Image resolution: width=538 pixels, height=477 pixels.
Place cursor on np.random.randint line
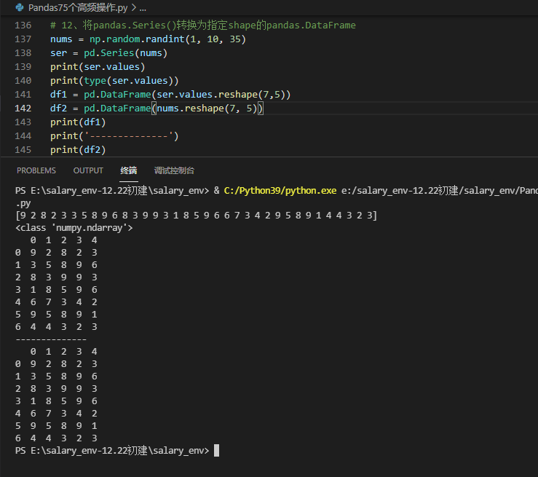(x=148, y=39)
